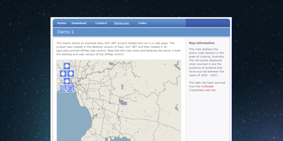The image size is (283, 141).
Task: Pan the map right with the right arrow
Action: click(71, 74)
